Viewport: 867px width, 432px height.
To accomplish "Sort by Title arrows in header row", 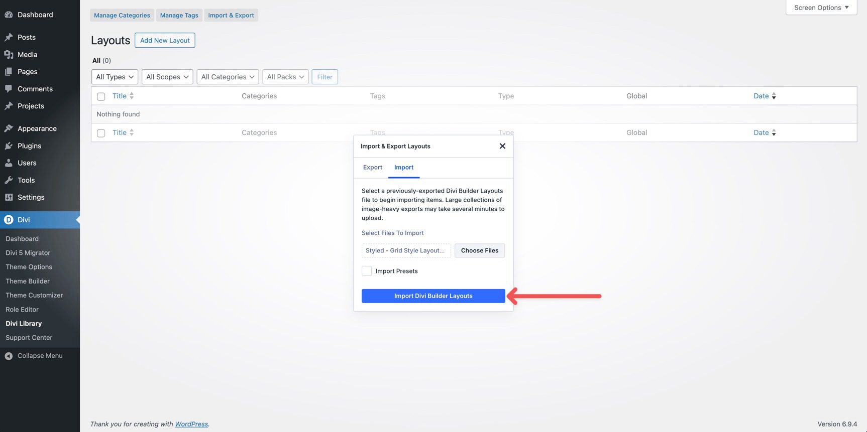I will [132, 95].
